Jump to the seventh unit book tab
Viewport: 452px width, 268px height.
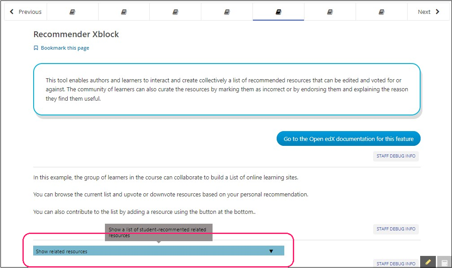[382, 12]
